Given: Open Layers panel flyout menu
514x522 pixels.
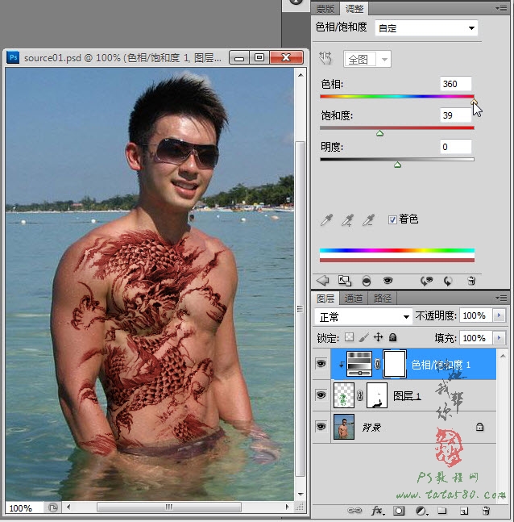Looking at the screenshot, I should tap(502, 298).
